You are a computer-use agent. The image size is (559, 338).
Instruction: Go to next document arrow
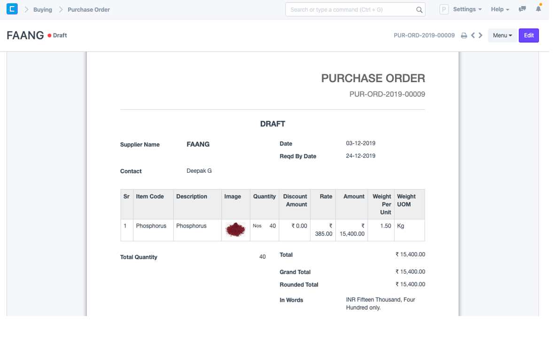[481, 35]
